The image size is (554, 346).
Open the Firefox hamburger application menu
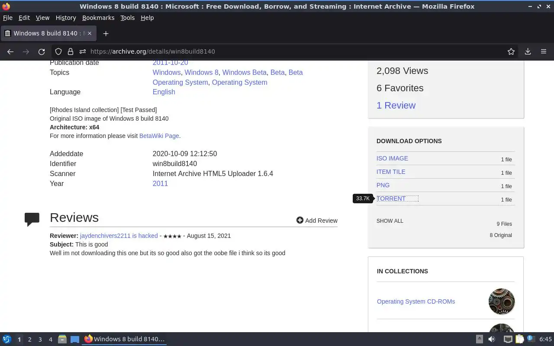click(544, 51)
